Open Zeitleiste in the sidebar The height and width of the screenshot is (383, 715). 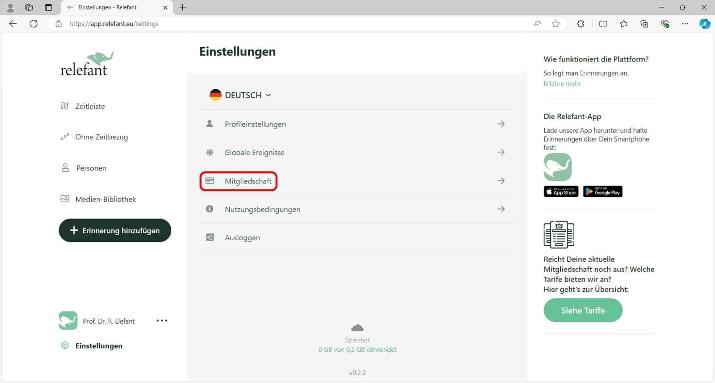click(90, 106)
